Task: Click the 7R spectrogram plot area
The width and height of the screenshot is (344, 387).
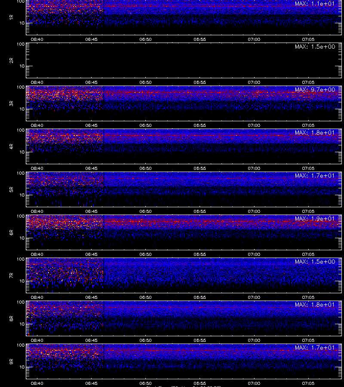Action: (184, 276)
